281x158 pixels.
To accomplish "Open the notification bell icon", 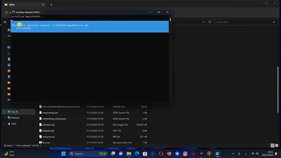I will (276, 154).
